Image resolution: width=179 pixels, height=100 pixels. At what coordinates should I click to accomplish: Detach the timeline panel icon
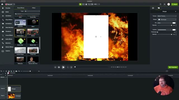(x=167, y=71)
